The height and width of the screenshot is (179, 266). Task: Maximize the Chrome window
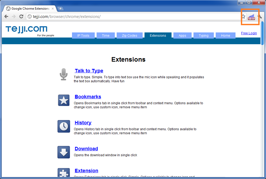pos(249,2)
